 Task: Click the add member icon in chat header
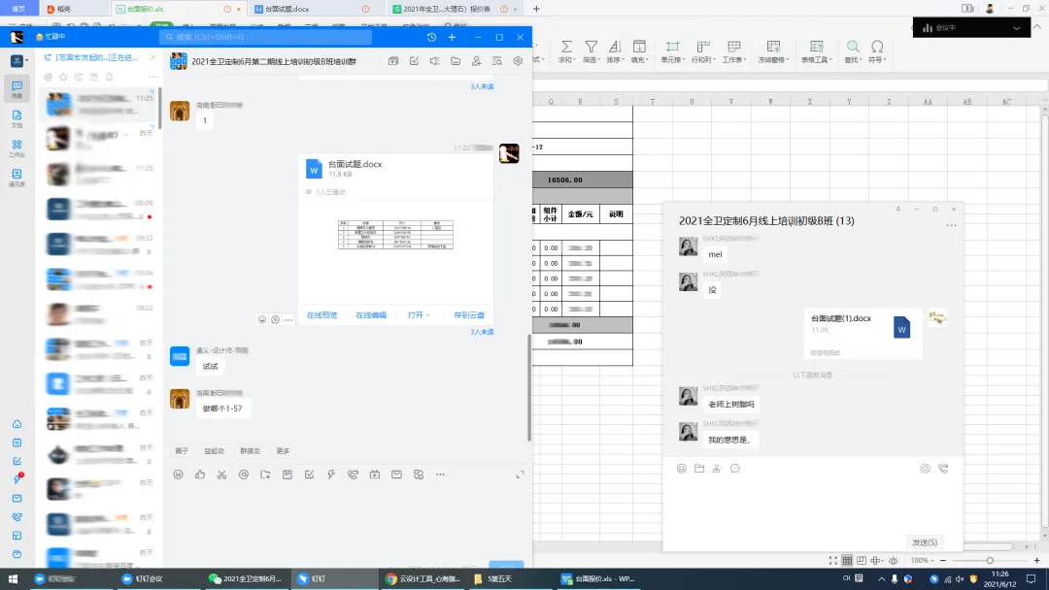[476, 61]
